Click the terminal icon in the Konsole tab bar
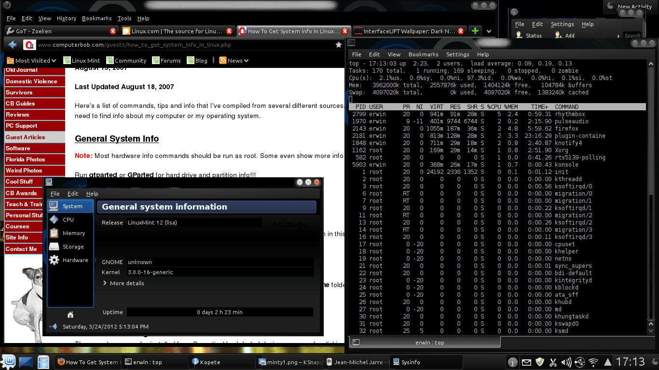Viewport: 659px width, 370px height. 355,342
